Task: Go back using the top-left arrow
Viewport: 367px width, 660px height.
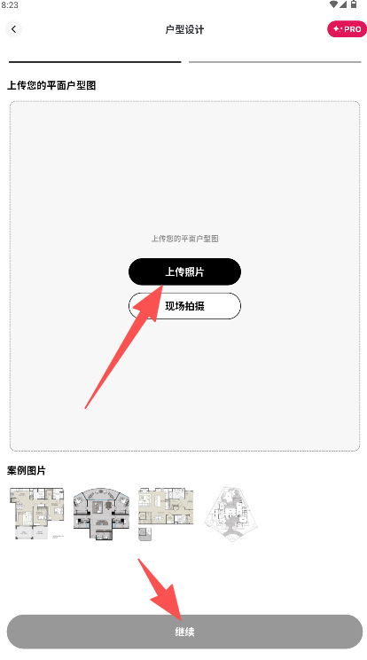Action: click(x=13, y=29)
